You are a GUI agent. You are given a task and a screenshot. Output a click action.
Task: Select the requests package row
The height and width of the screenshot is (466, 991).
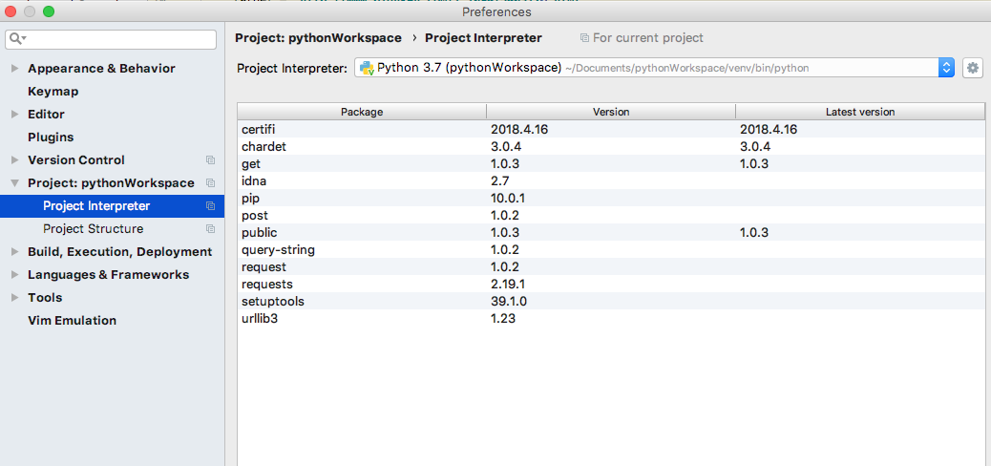[267, 285]
